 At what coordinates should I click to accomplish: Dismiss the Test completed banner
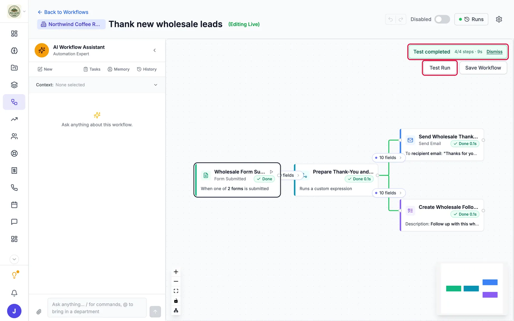(x=494, y=52)
